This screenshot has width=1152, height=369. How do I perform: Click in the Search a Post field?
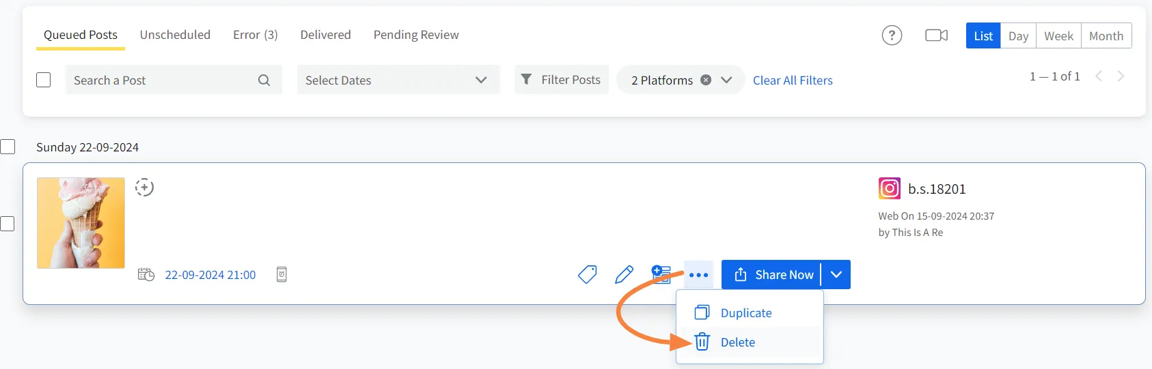174,80
